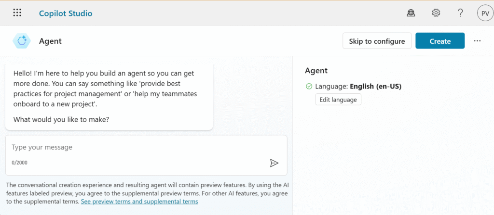Click the English (en-US) language value
The image size is (494, 215).
(x=375, y=87)
